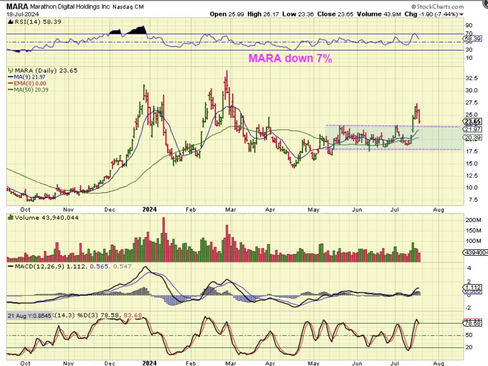
Task: Click the 200M volume axis label
Action: [x=473, y=220]
